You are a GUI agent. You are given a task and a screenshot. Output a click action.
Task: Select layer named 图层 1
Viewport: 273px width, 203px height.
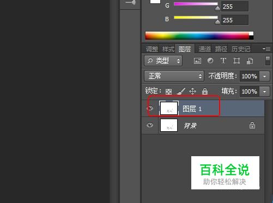[x=192, y=109]
